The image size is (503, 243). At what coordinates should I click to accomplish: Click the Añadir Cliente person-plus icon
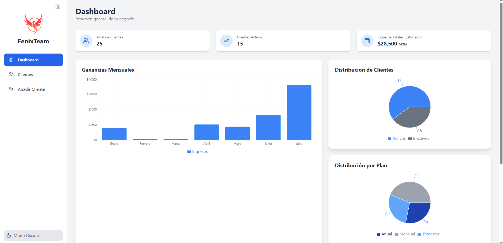tap(11, 89)
